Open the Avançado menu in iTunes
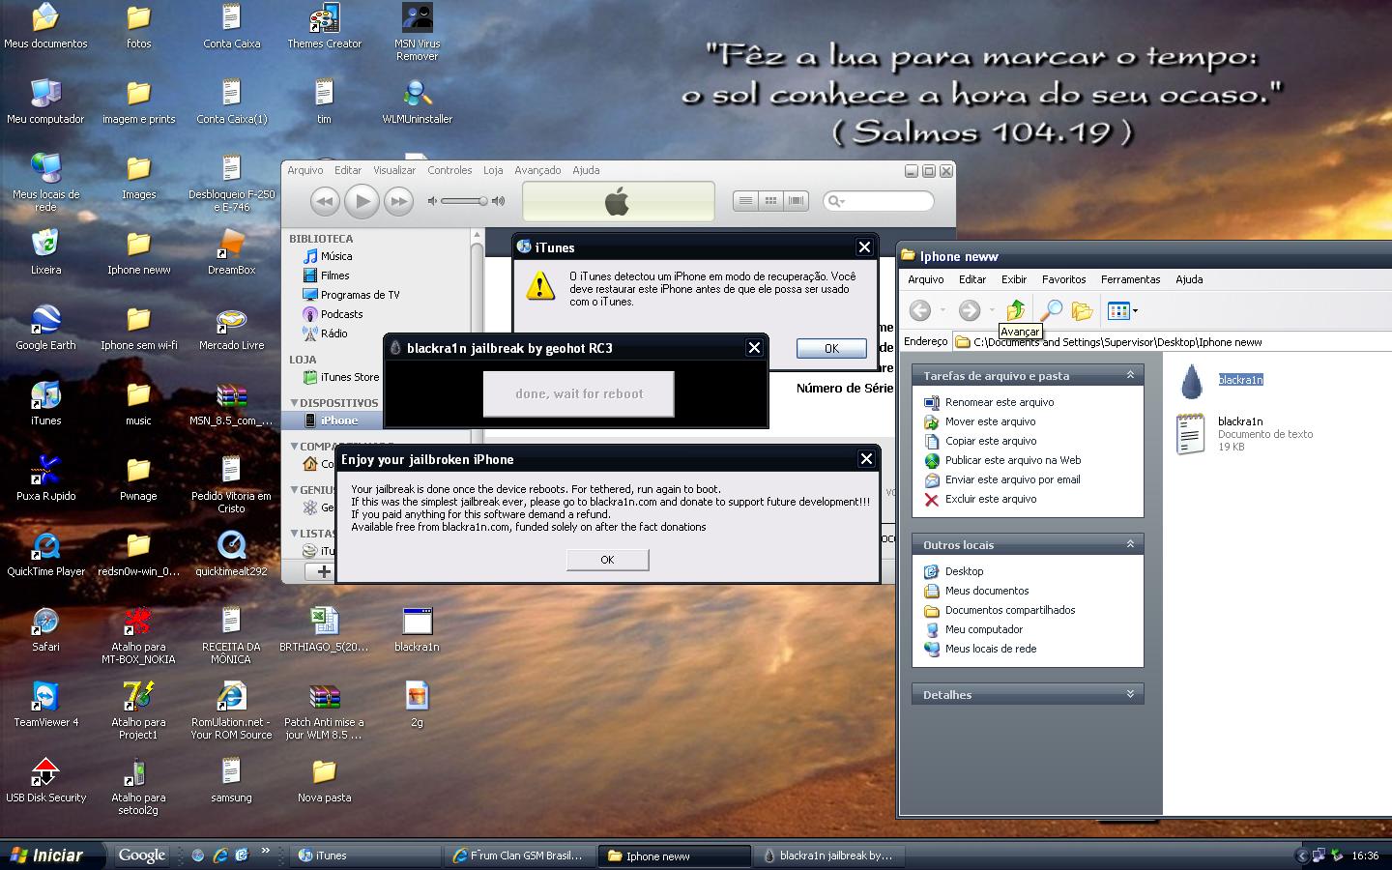Image resolution: width=1392 pixels, height=870 pixels. pos(537,170)
